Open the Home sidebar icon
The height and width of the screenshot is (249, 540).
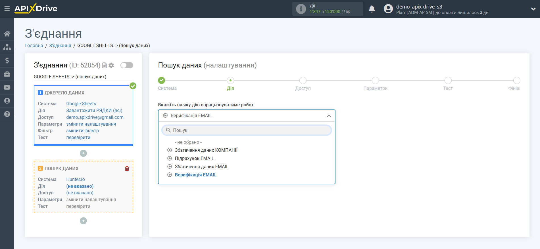point(7,34)
